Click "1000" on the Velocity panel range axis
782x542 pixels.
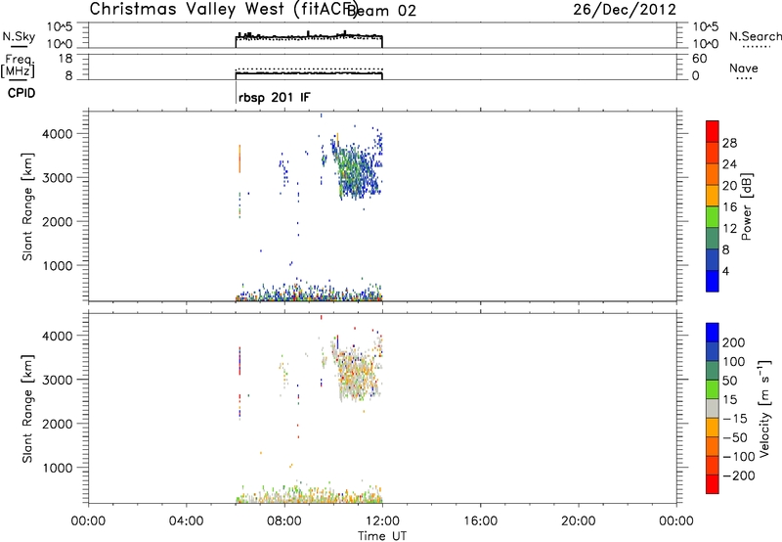point(58,468)
